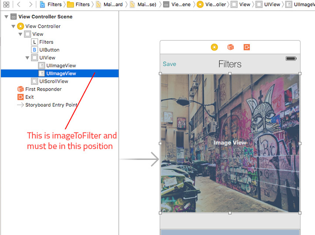
Task: Click the Save button on canvas
Action: [169, 64]
